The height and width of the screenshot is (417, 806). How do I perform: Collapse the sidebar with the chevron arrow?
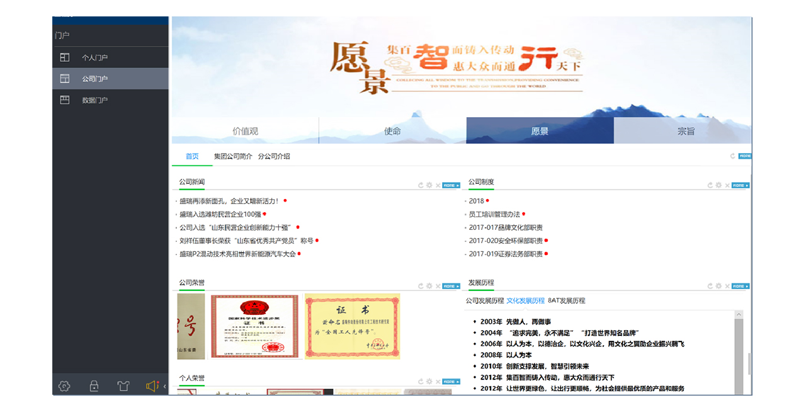pos(164,386)
